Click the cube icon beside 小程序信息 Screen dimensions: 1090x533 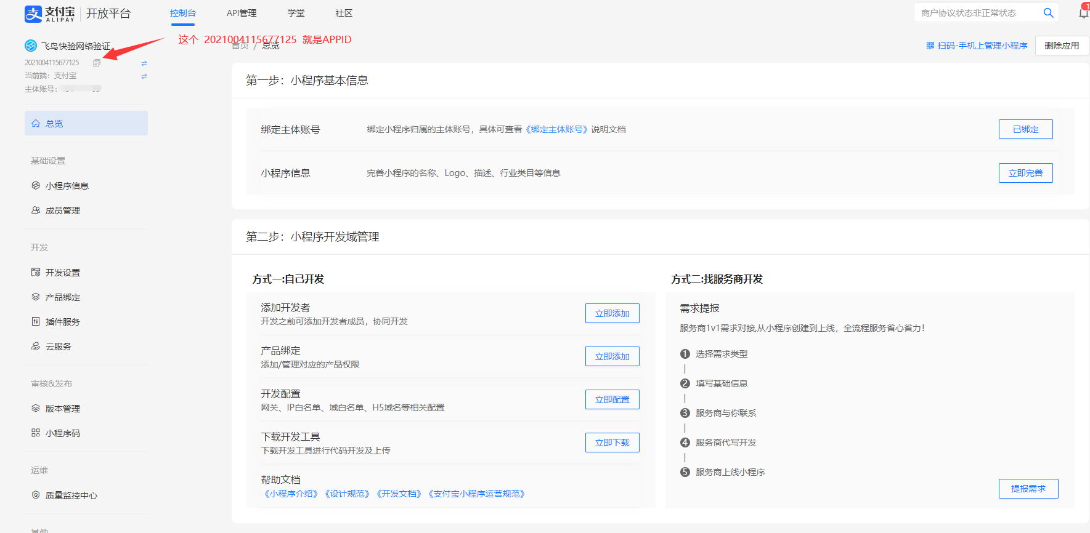pyautogui.click(x=36, y=185)
